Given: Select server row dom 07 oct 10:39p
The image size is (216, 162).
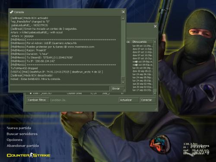Looking at the screenshot, I should (142, 55).
